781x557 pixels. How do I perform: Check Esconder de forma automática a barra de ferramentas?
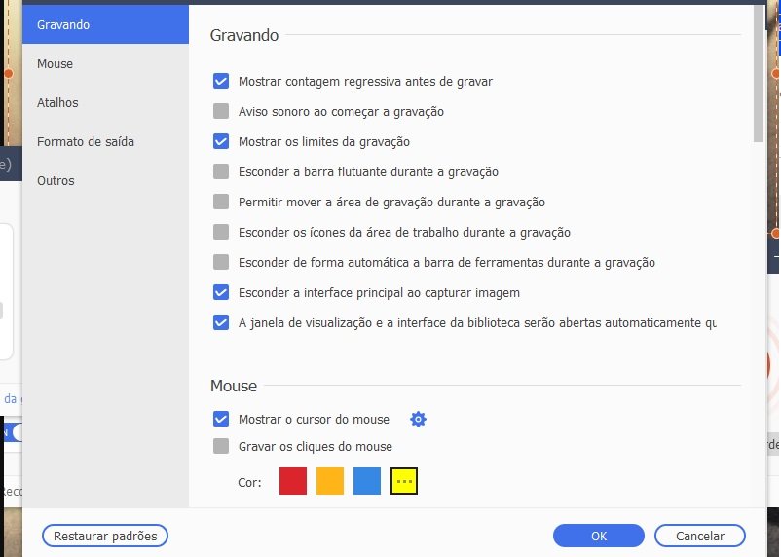[221, 262]
